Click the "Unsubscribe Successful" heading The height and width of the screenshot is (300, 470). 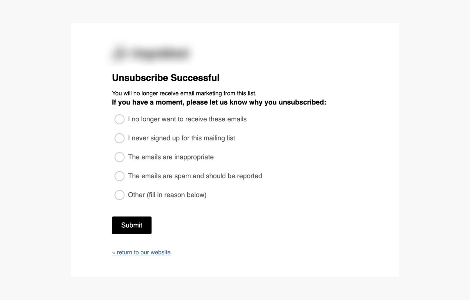[x=166, y=78]
